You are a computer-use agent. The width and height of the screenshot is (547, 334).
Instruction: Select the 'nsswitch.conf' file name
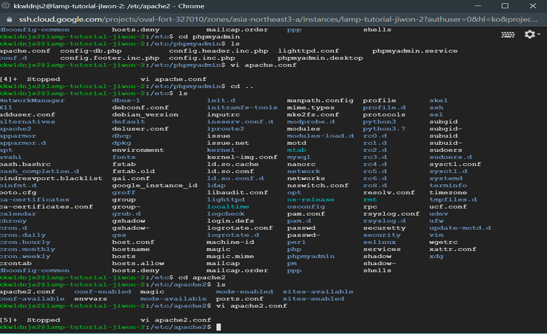[x=318, y=185]
